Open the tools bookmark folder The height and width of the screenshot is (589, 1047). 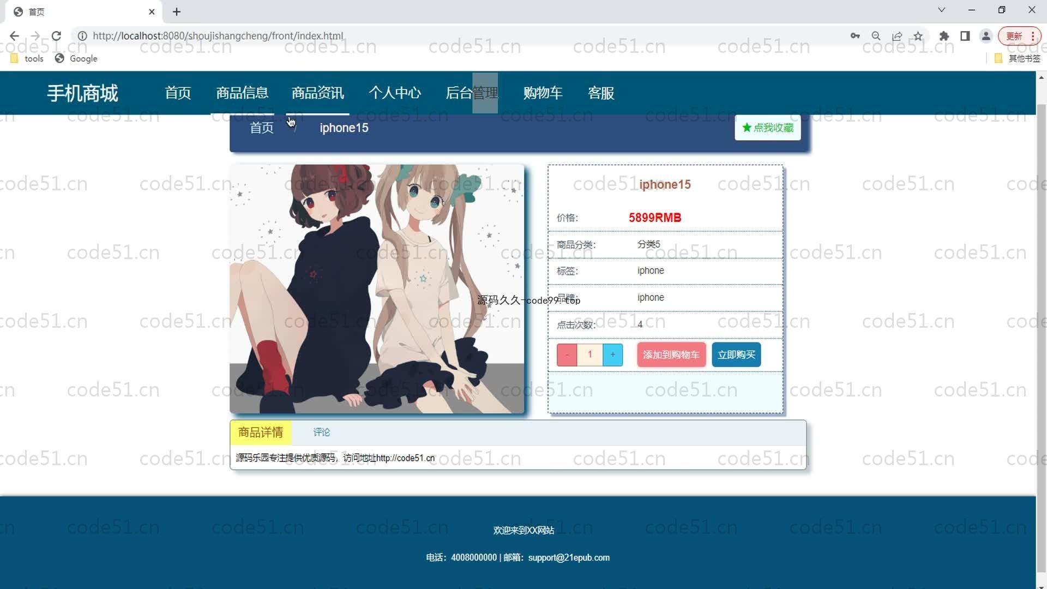27,58
